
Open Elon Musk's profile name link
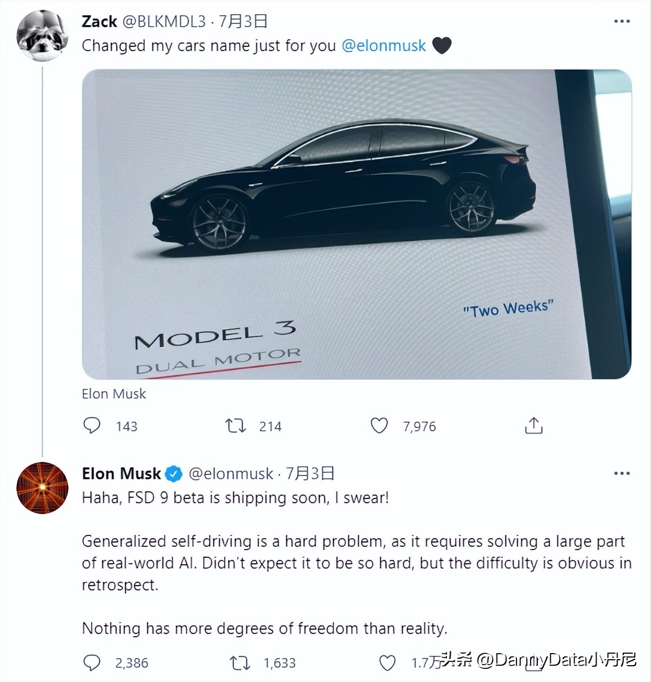(x=121, y=474)
